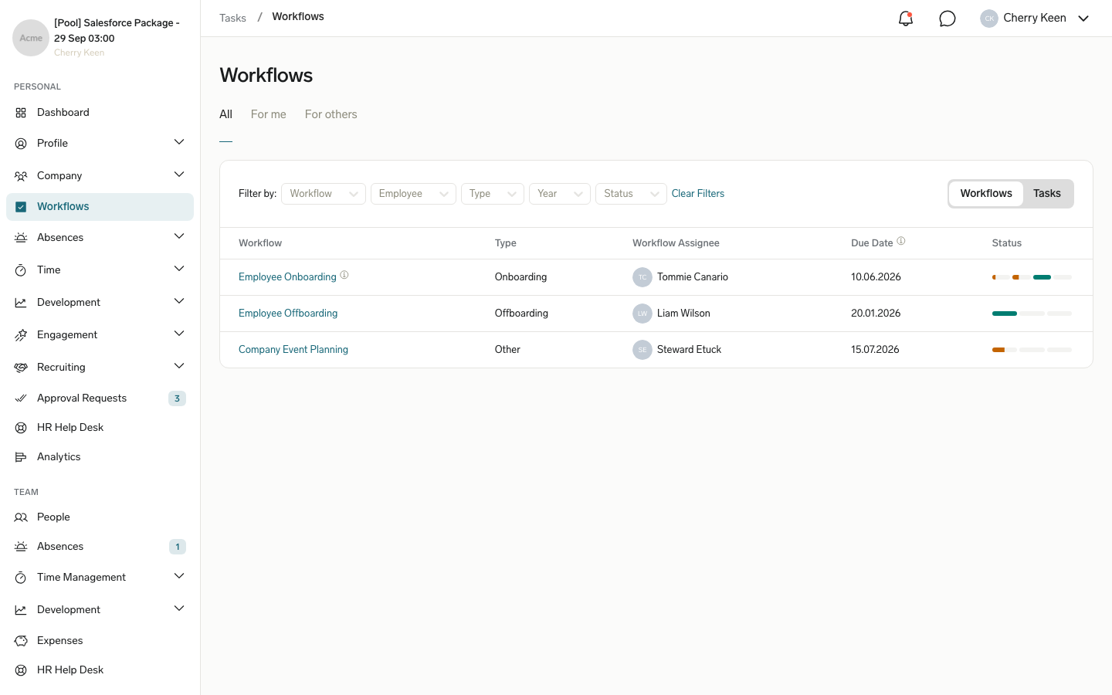This screenshot has width=1112, height=695.
Task: Click the Dashboard grid icon in sidebar
Action: (21, 113)
